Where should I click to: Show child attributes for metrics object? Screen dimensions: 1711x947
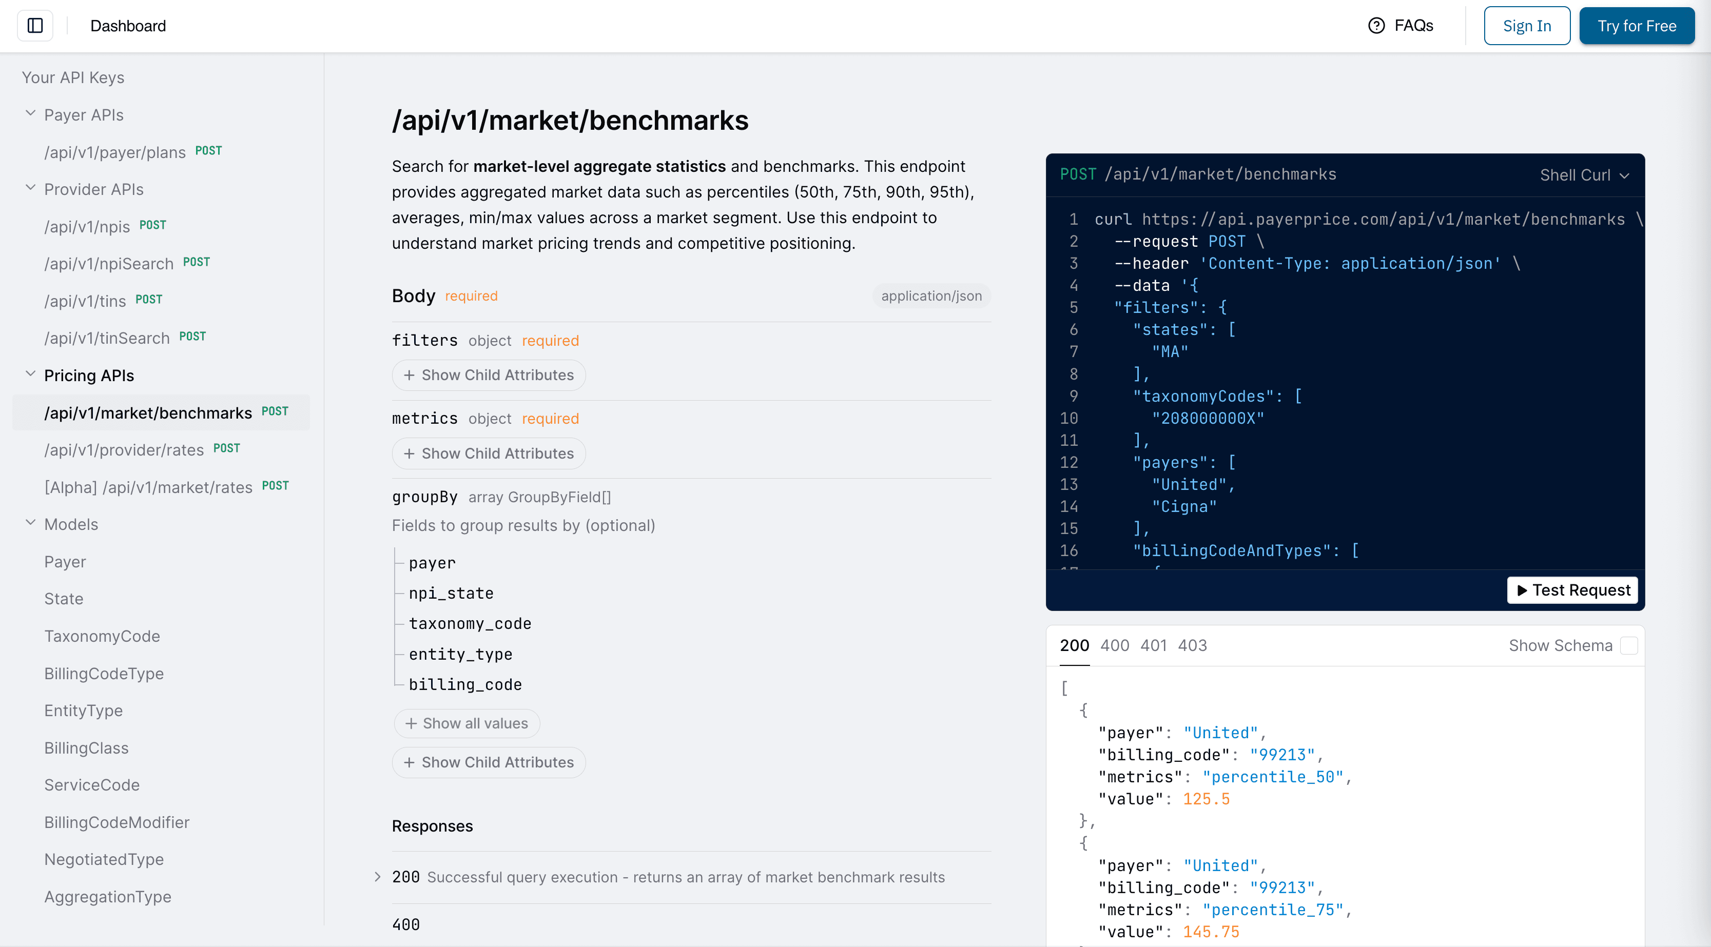[488, 453]
